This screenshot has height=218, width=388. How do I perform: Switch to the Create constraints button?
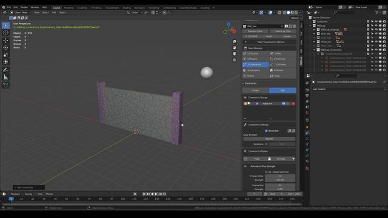pos(256,90)
